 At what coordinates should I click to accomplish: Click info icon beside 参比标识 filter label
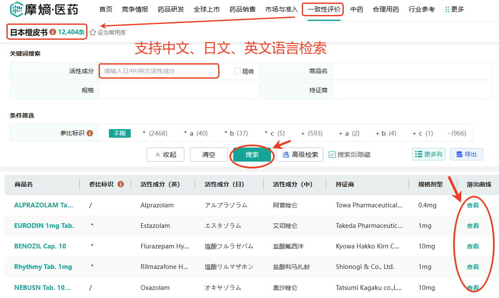[90, 133]
